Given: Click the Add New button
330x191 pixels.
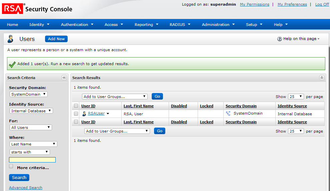Looking at the screenshot, I should click(56, 39).
